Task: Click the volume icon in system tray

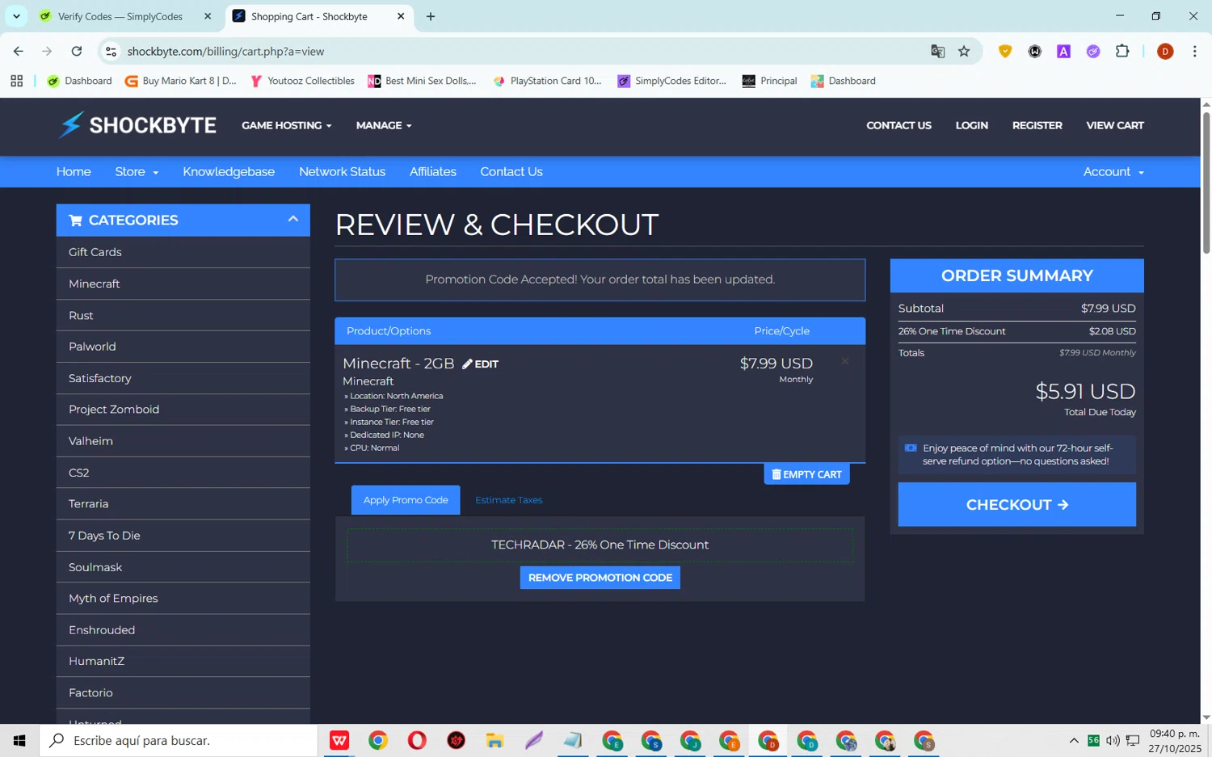Action: (x=1113, y=740)
